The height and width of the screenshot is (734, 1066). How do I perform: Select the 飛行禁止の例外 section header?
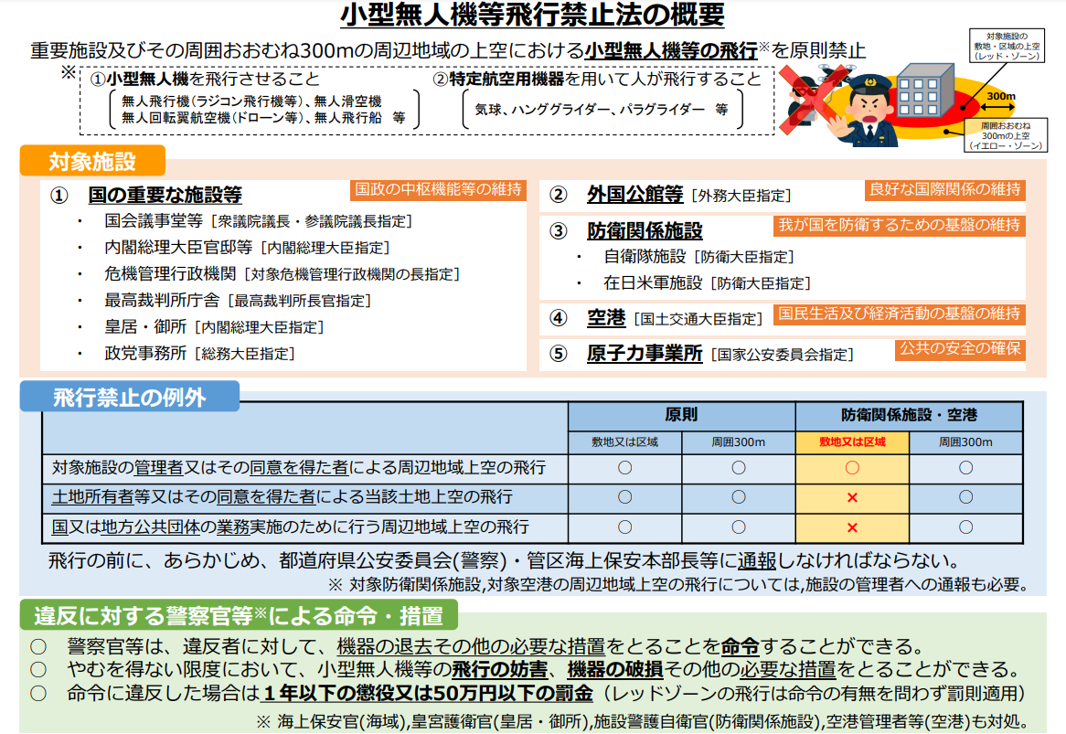coord(129,397)
